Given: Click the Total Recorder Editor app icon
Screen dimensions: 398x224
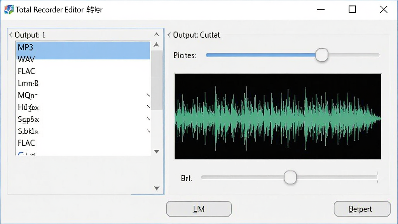Looking at the screenshot, I should pos(9,10).
